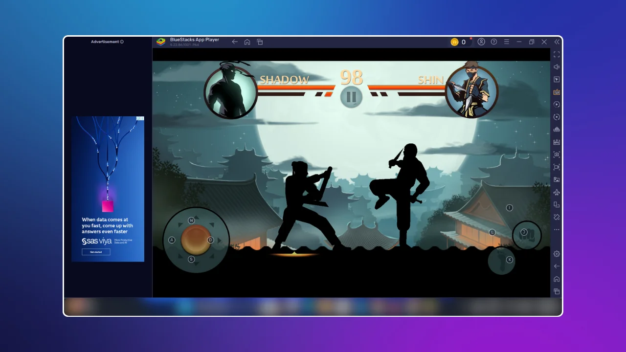Viewport: 626px width, 352px height.
Task: Click the sync operations circular icon
Action: [557, 117]
